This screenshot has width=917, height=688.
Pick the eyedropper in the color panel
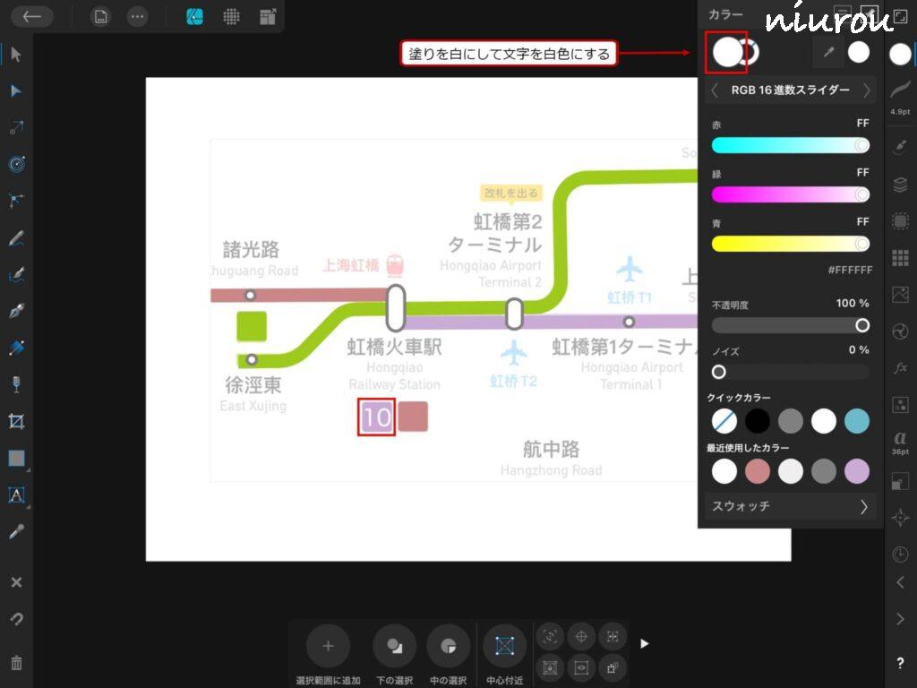pyautogui.click(x=828, y=53)
